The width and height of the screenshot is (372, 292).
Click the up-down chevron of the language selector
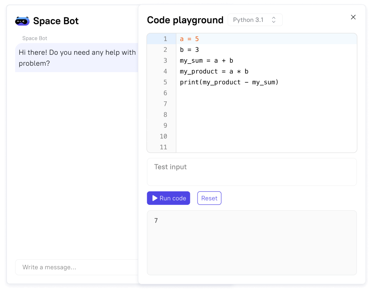[274, 20]
